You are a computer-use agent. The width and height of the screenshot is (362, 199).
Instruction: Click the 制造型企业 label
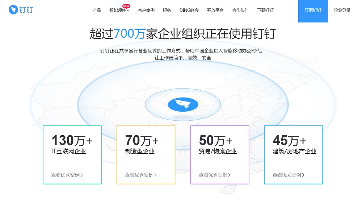click(x=140, y=152)
